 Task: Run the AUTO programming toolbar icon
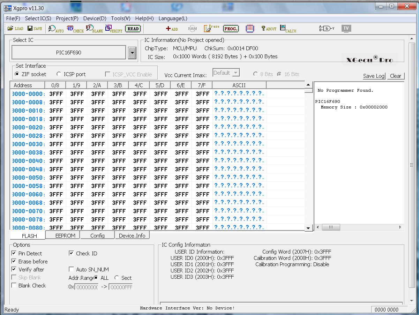tap(56, 29)
